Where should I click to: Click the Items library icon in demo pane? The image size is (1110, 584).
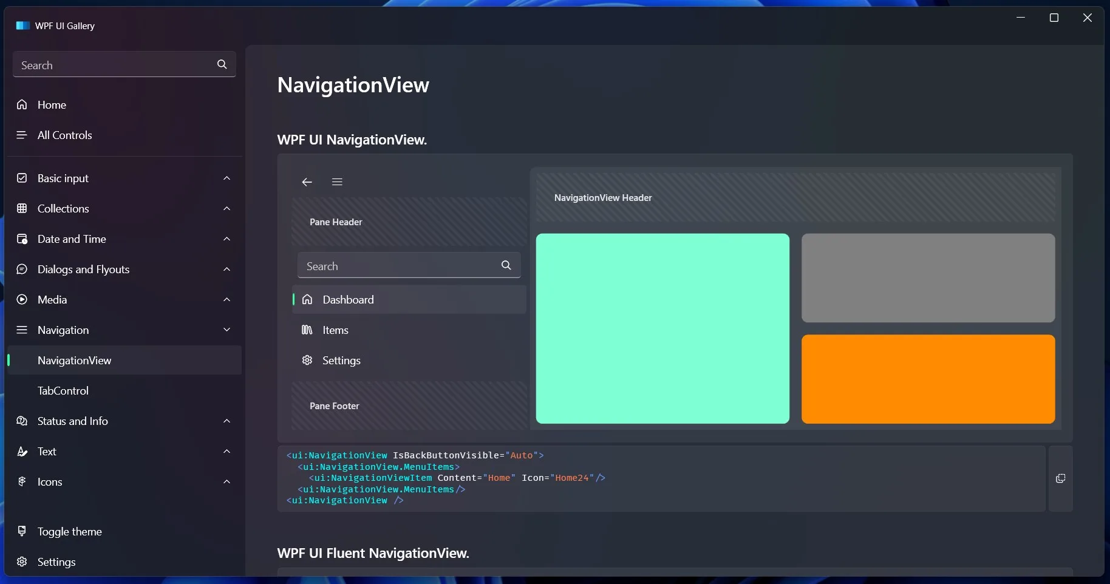click(307, 330)
